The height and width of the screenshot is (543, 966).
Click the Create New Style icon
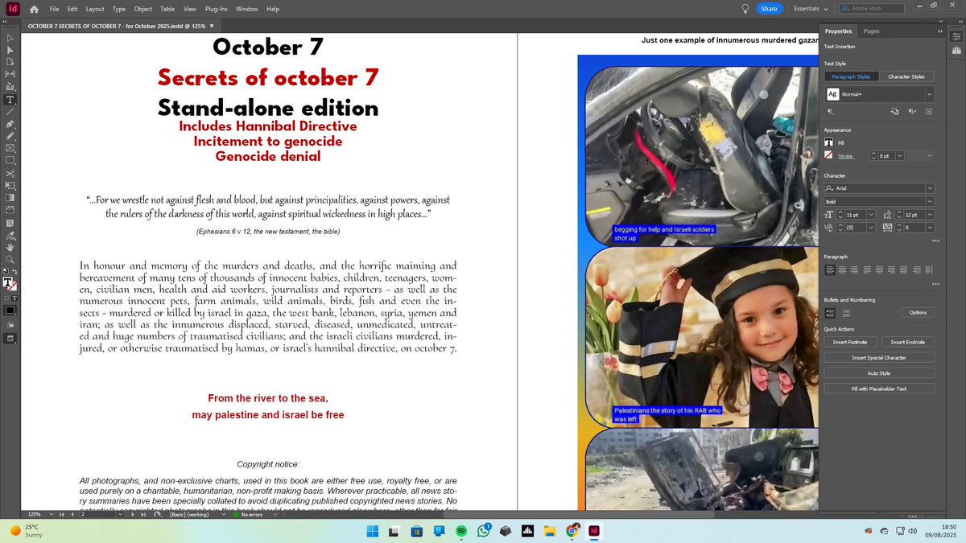pos(929,111)
